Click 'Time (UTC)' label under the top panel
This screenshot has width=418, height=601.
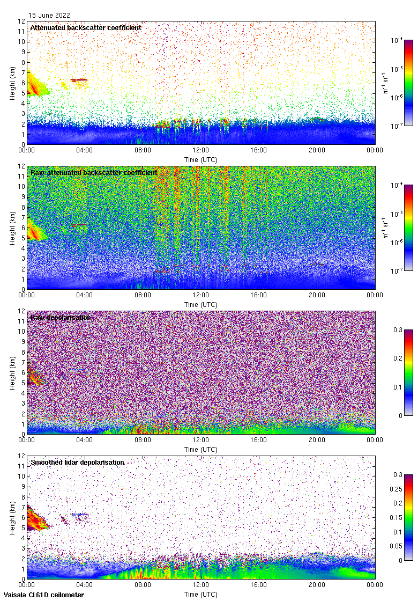click(x=201, y=160)
